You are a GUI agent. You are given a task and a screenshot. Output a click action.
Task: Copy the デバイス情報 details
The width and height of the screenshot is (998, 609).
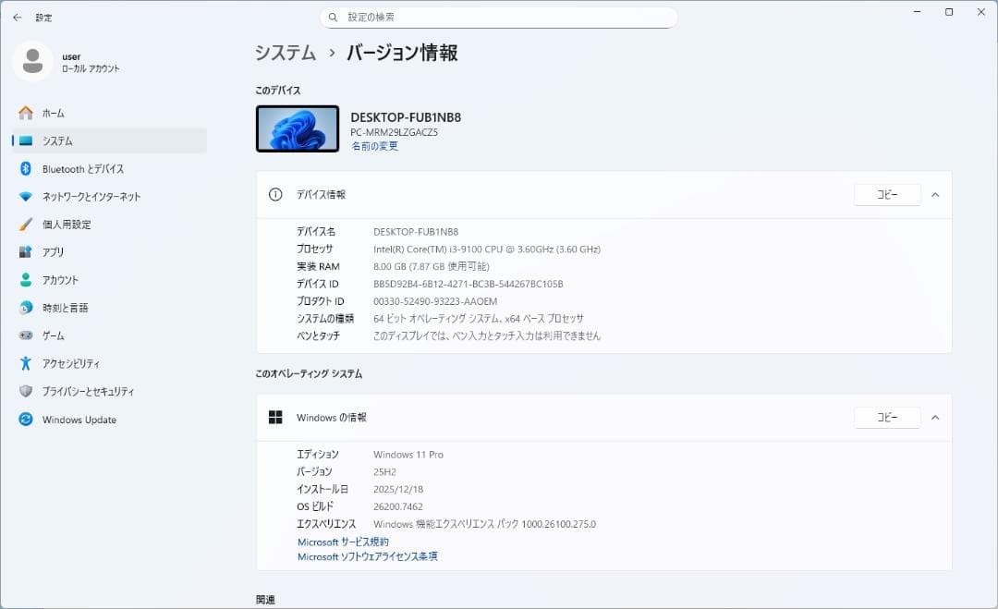click(886, 194)
